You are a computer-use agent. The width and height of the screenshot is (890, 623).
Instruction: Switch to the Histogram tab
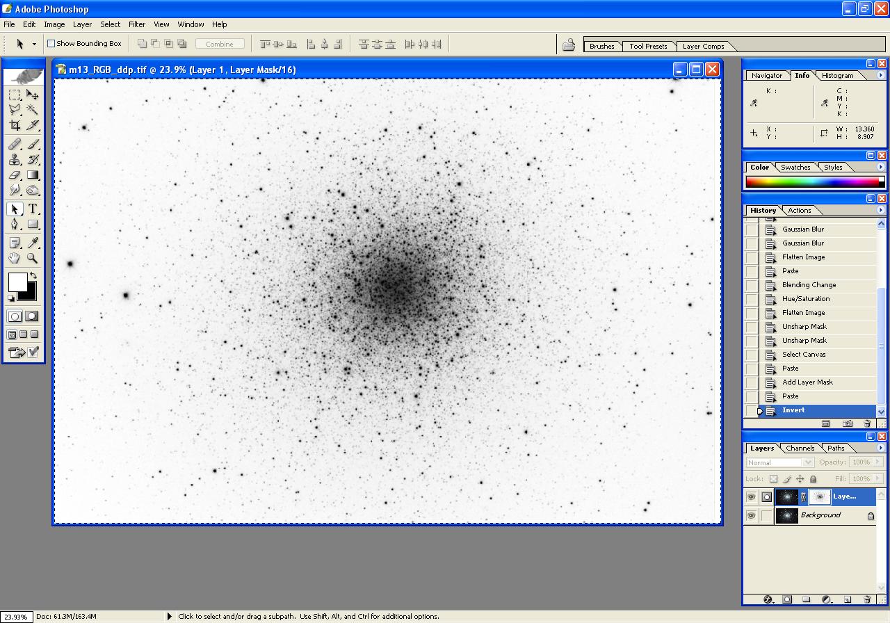pos(837,76)
